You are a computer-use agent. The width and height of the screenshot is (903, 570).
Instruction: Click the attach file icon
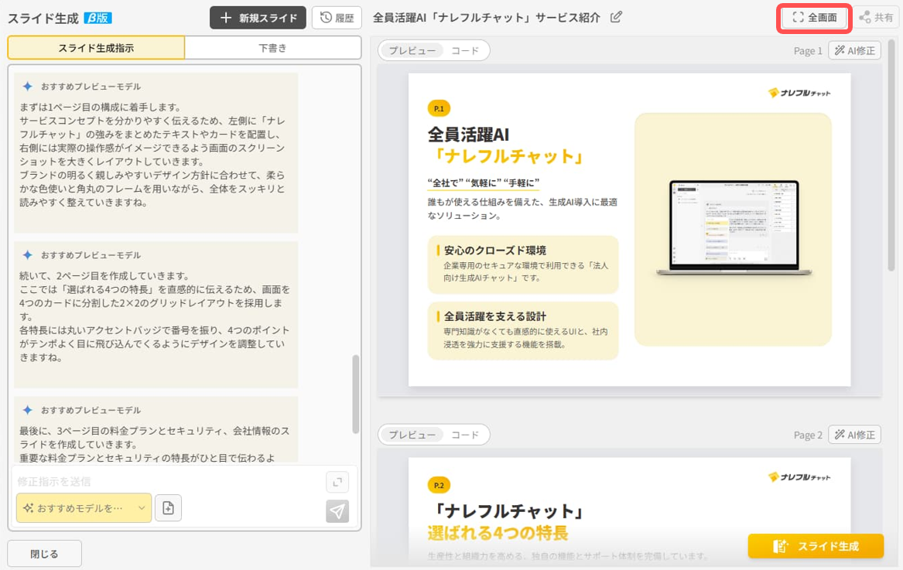(168, 508)
